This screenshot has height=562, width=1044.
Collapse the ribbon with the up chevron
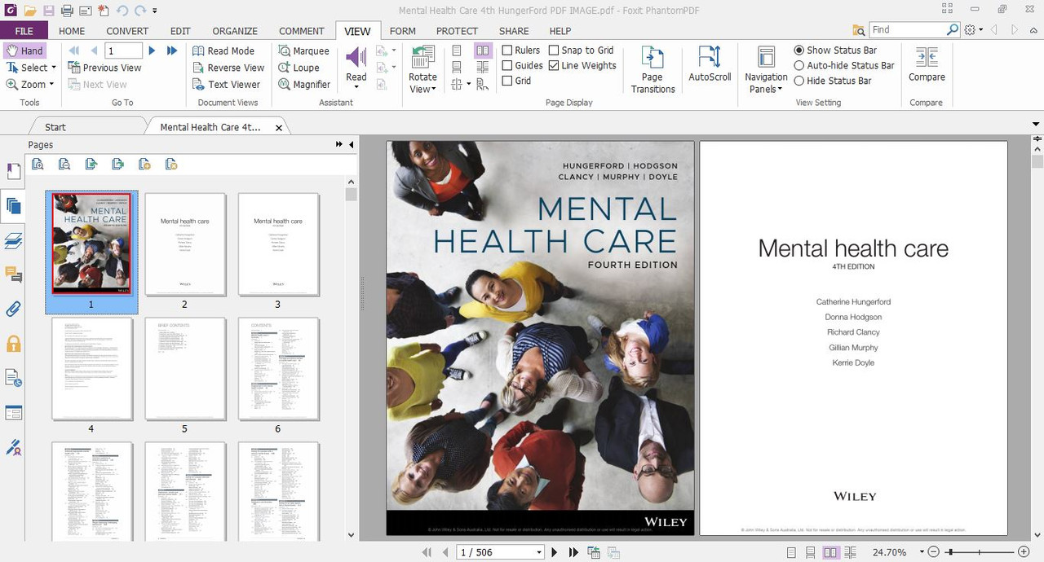pos(1032,30)
